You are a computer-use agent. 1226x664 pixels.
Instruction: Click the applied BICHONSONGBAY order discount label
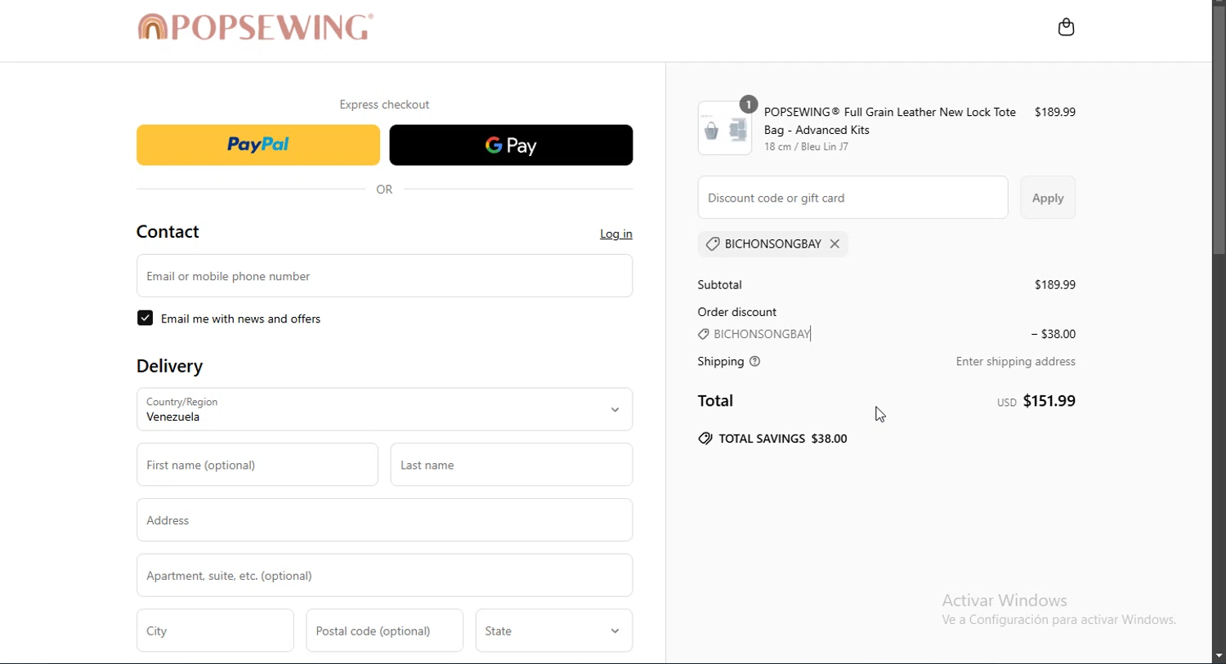point(755,334)
